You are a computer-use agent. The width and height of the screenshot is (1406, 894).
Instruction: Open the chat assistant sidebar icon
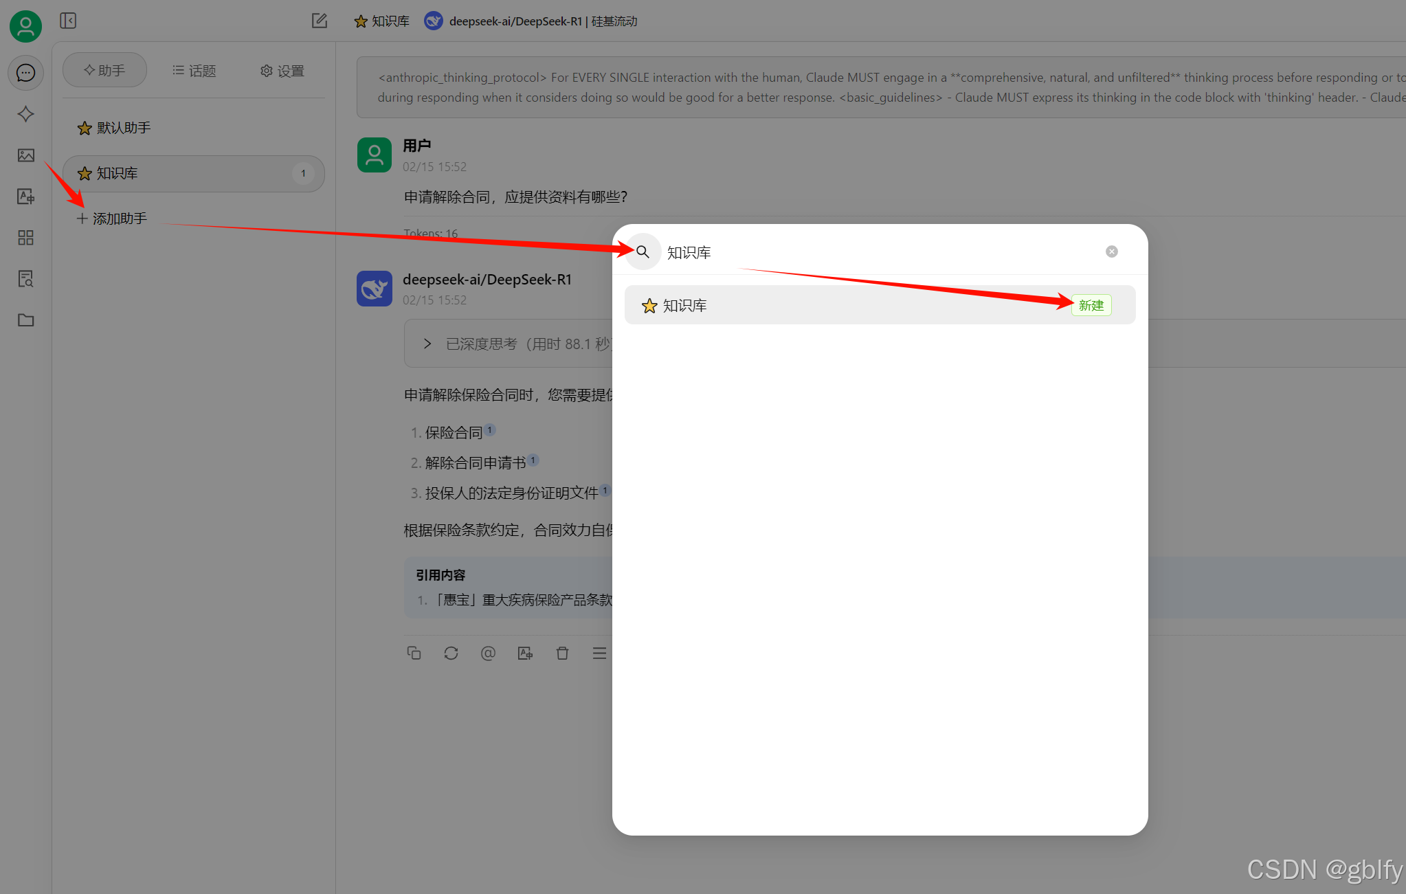(25, 73)
